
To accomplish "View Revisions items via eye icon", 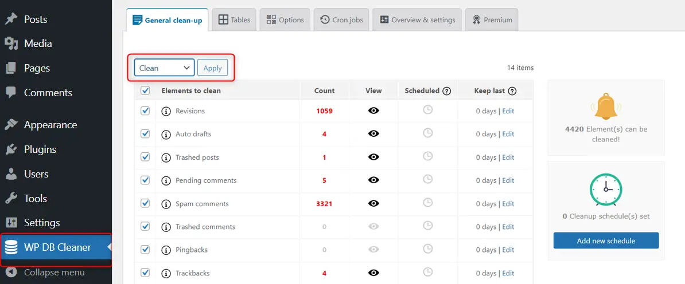I will point(373,111).
